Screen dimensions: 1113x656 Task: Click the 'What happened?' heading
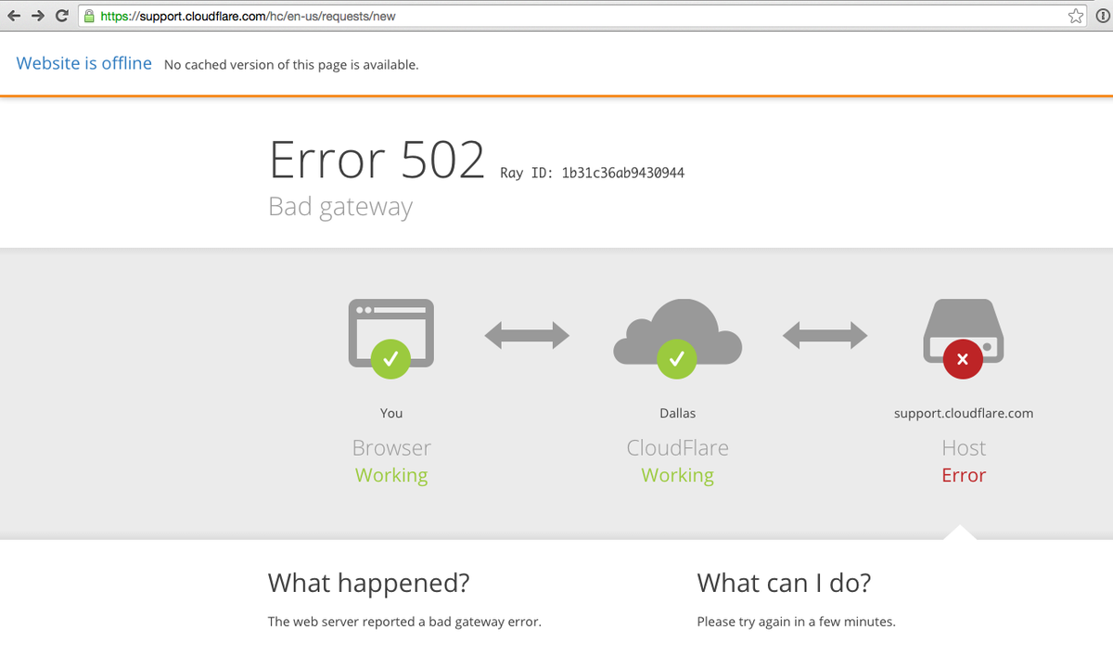tap(369, 583)
